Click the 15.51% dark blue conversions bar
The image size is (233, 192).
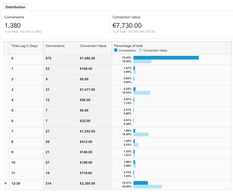point(140,183)
